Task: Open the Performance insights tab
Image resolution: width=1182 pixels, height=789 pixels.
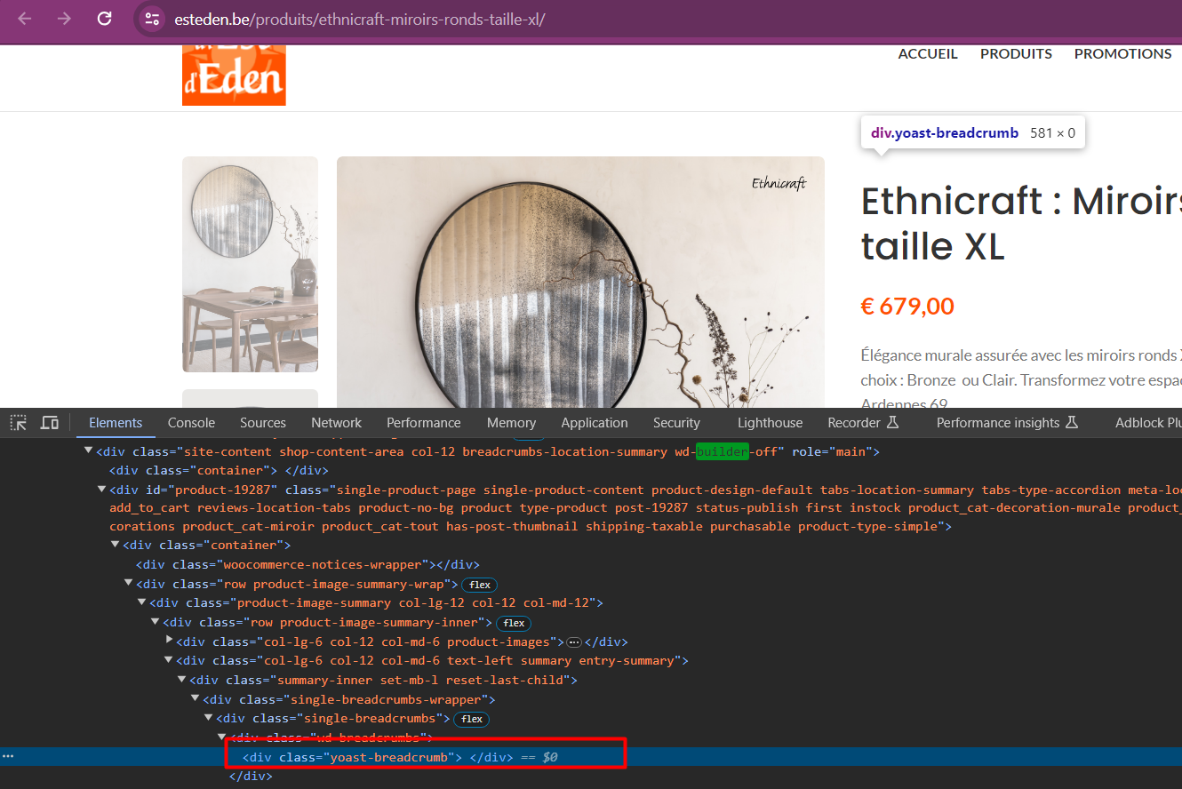Action: [1007, 423]
